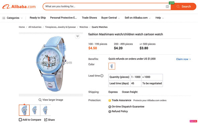The height and width of the screenshot is (123, 198).
Task: Expand the Help dropdown menu
Action: (159, 18)
